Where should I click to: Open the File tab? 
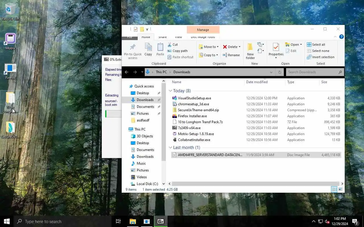click(130, 37)
